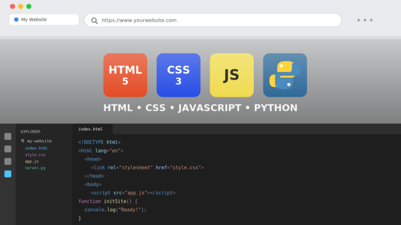Select the index.html editor tab
The image size is (401, 225).
(x=92, y=129)
